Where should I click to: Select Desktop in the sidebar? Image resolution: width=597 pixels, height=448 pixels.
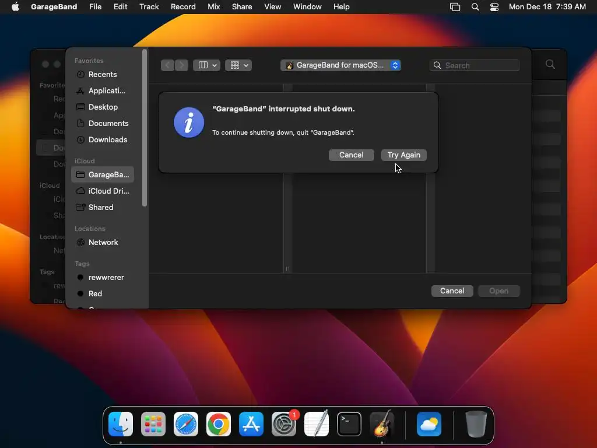tap(103, 107)
